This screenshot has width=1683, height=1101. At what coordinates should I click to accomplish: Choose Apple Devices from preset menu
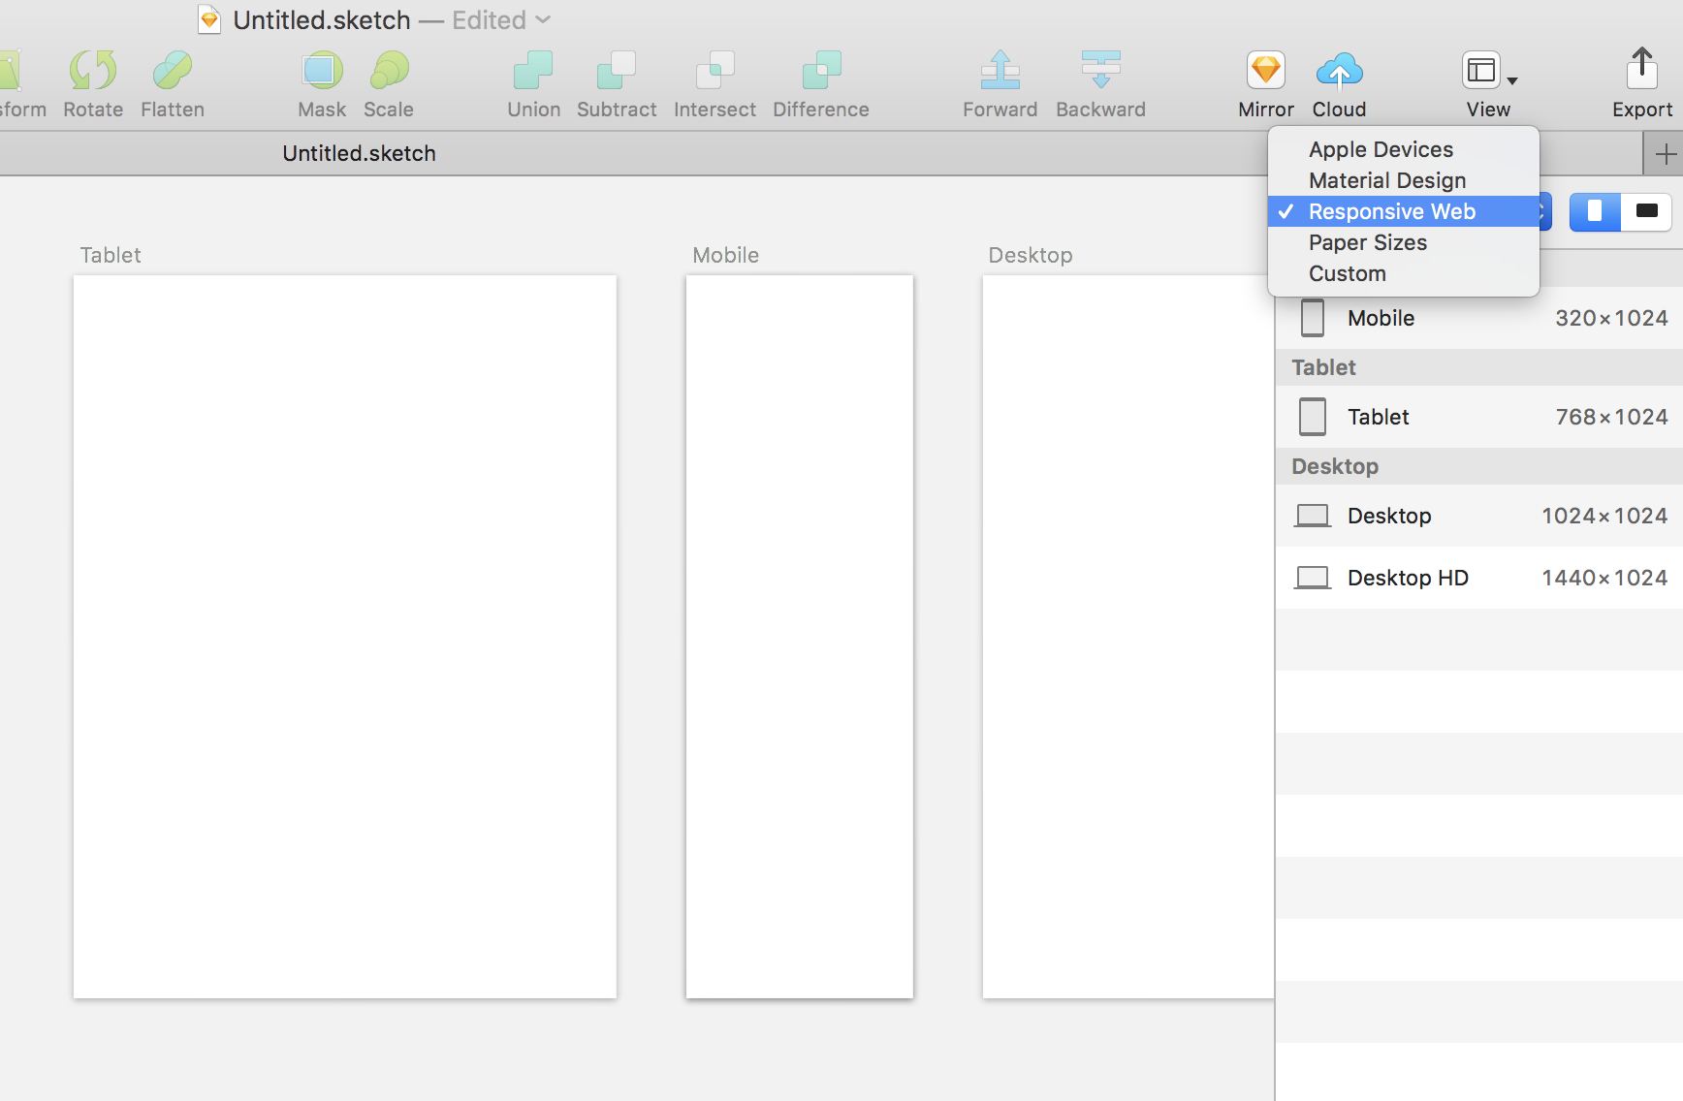[1381, 149]
